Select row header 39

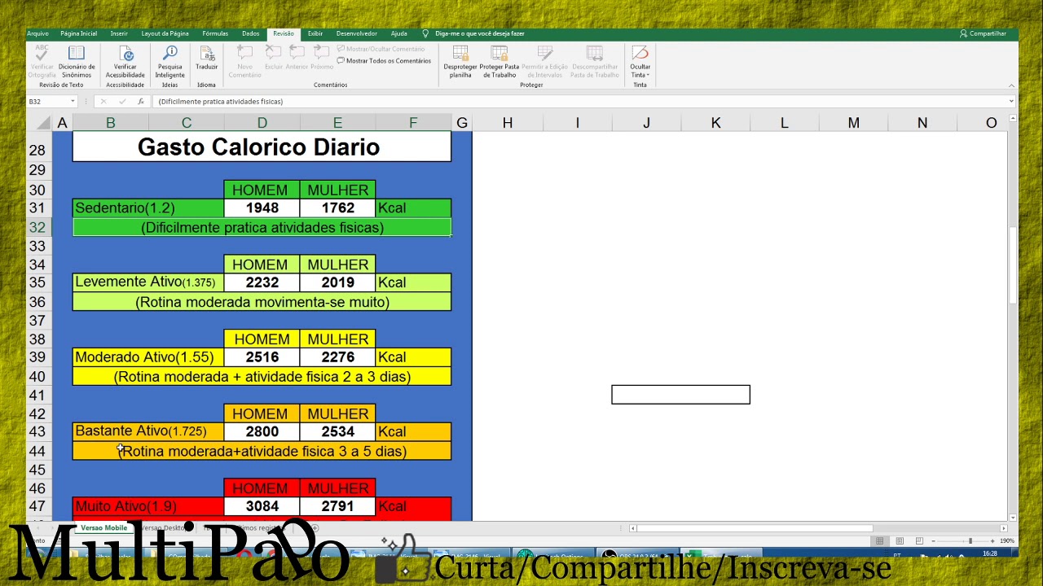pos(37,357)
